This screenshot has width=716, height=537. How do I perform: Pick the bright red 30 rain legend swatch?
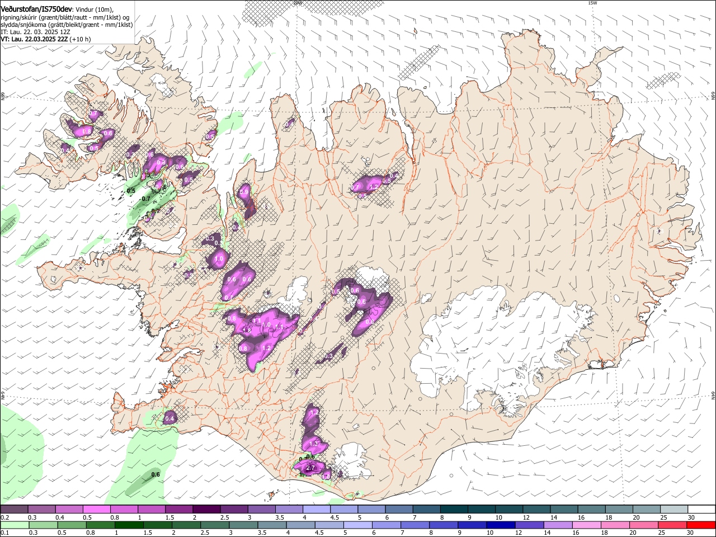tap(701, 525)
